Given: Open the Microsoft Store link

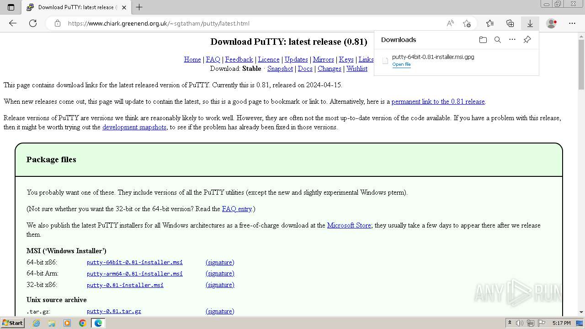Looking at the screenshot, I should click(349, 225).
